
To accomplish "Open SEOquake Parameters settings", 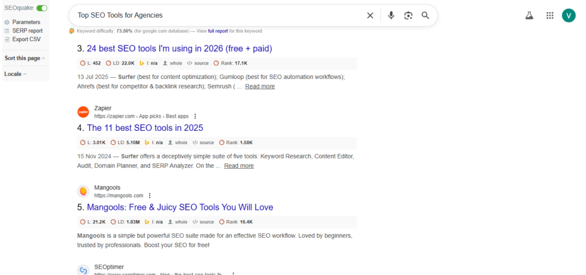I will point(26,22).
